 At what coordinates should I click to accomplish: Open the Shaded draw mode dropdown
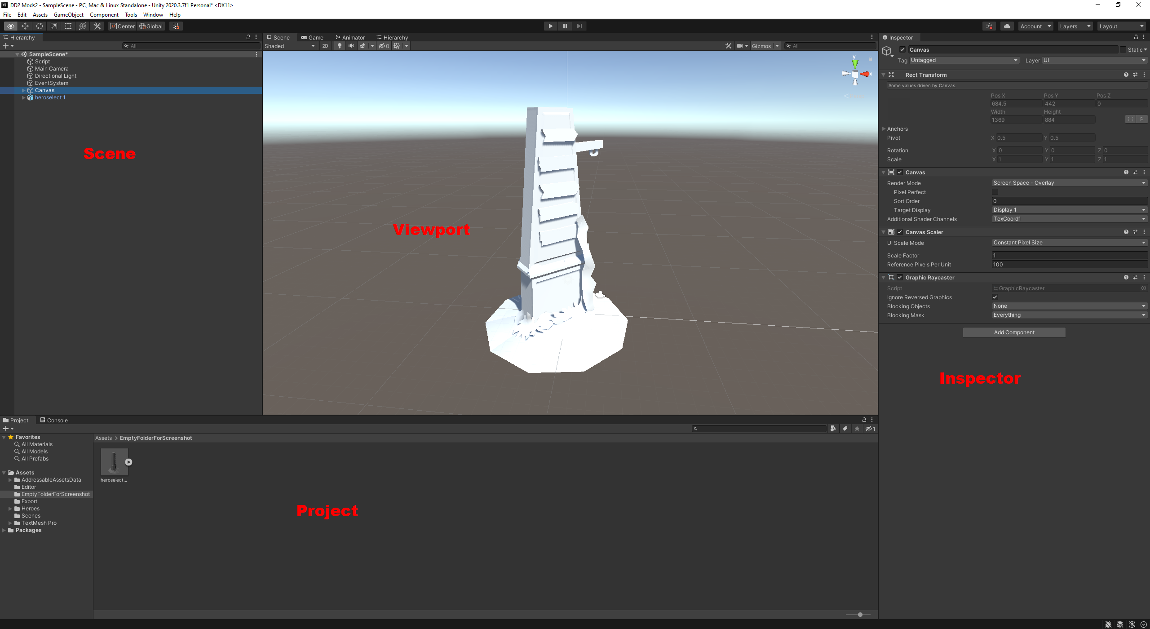[x=290, y=46]
